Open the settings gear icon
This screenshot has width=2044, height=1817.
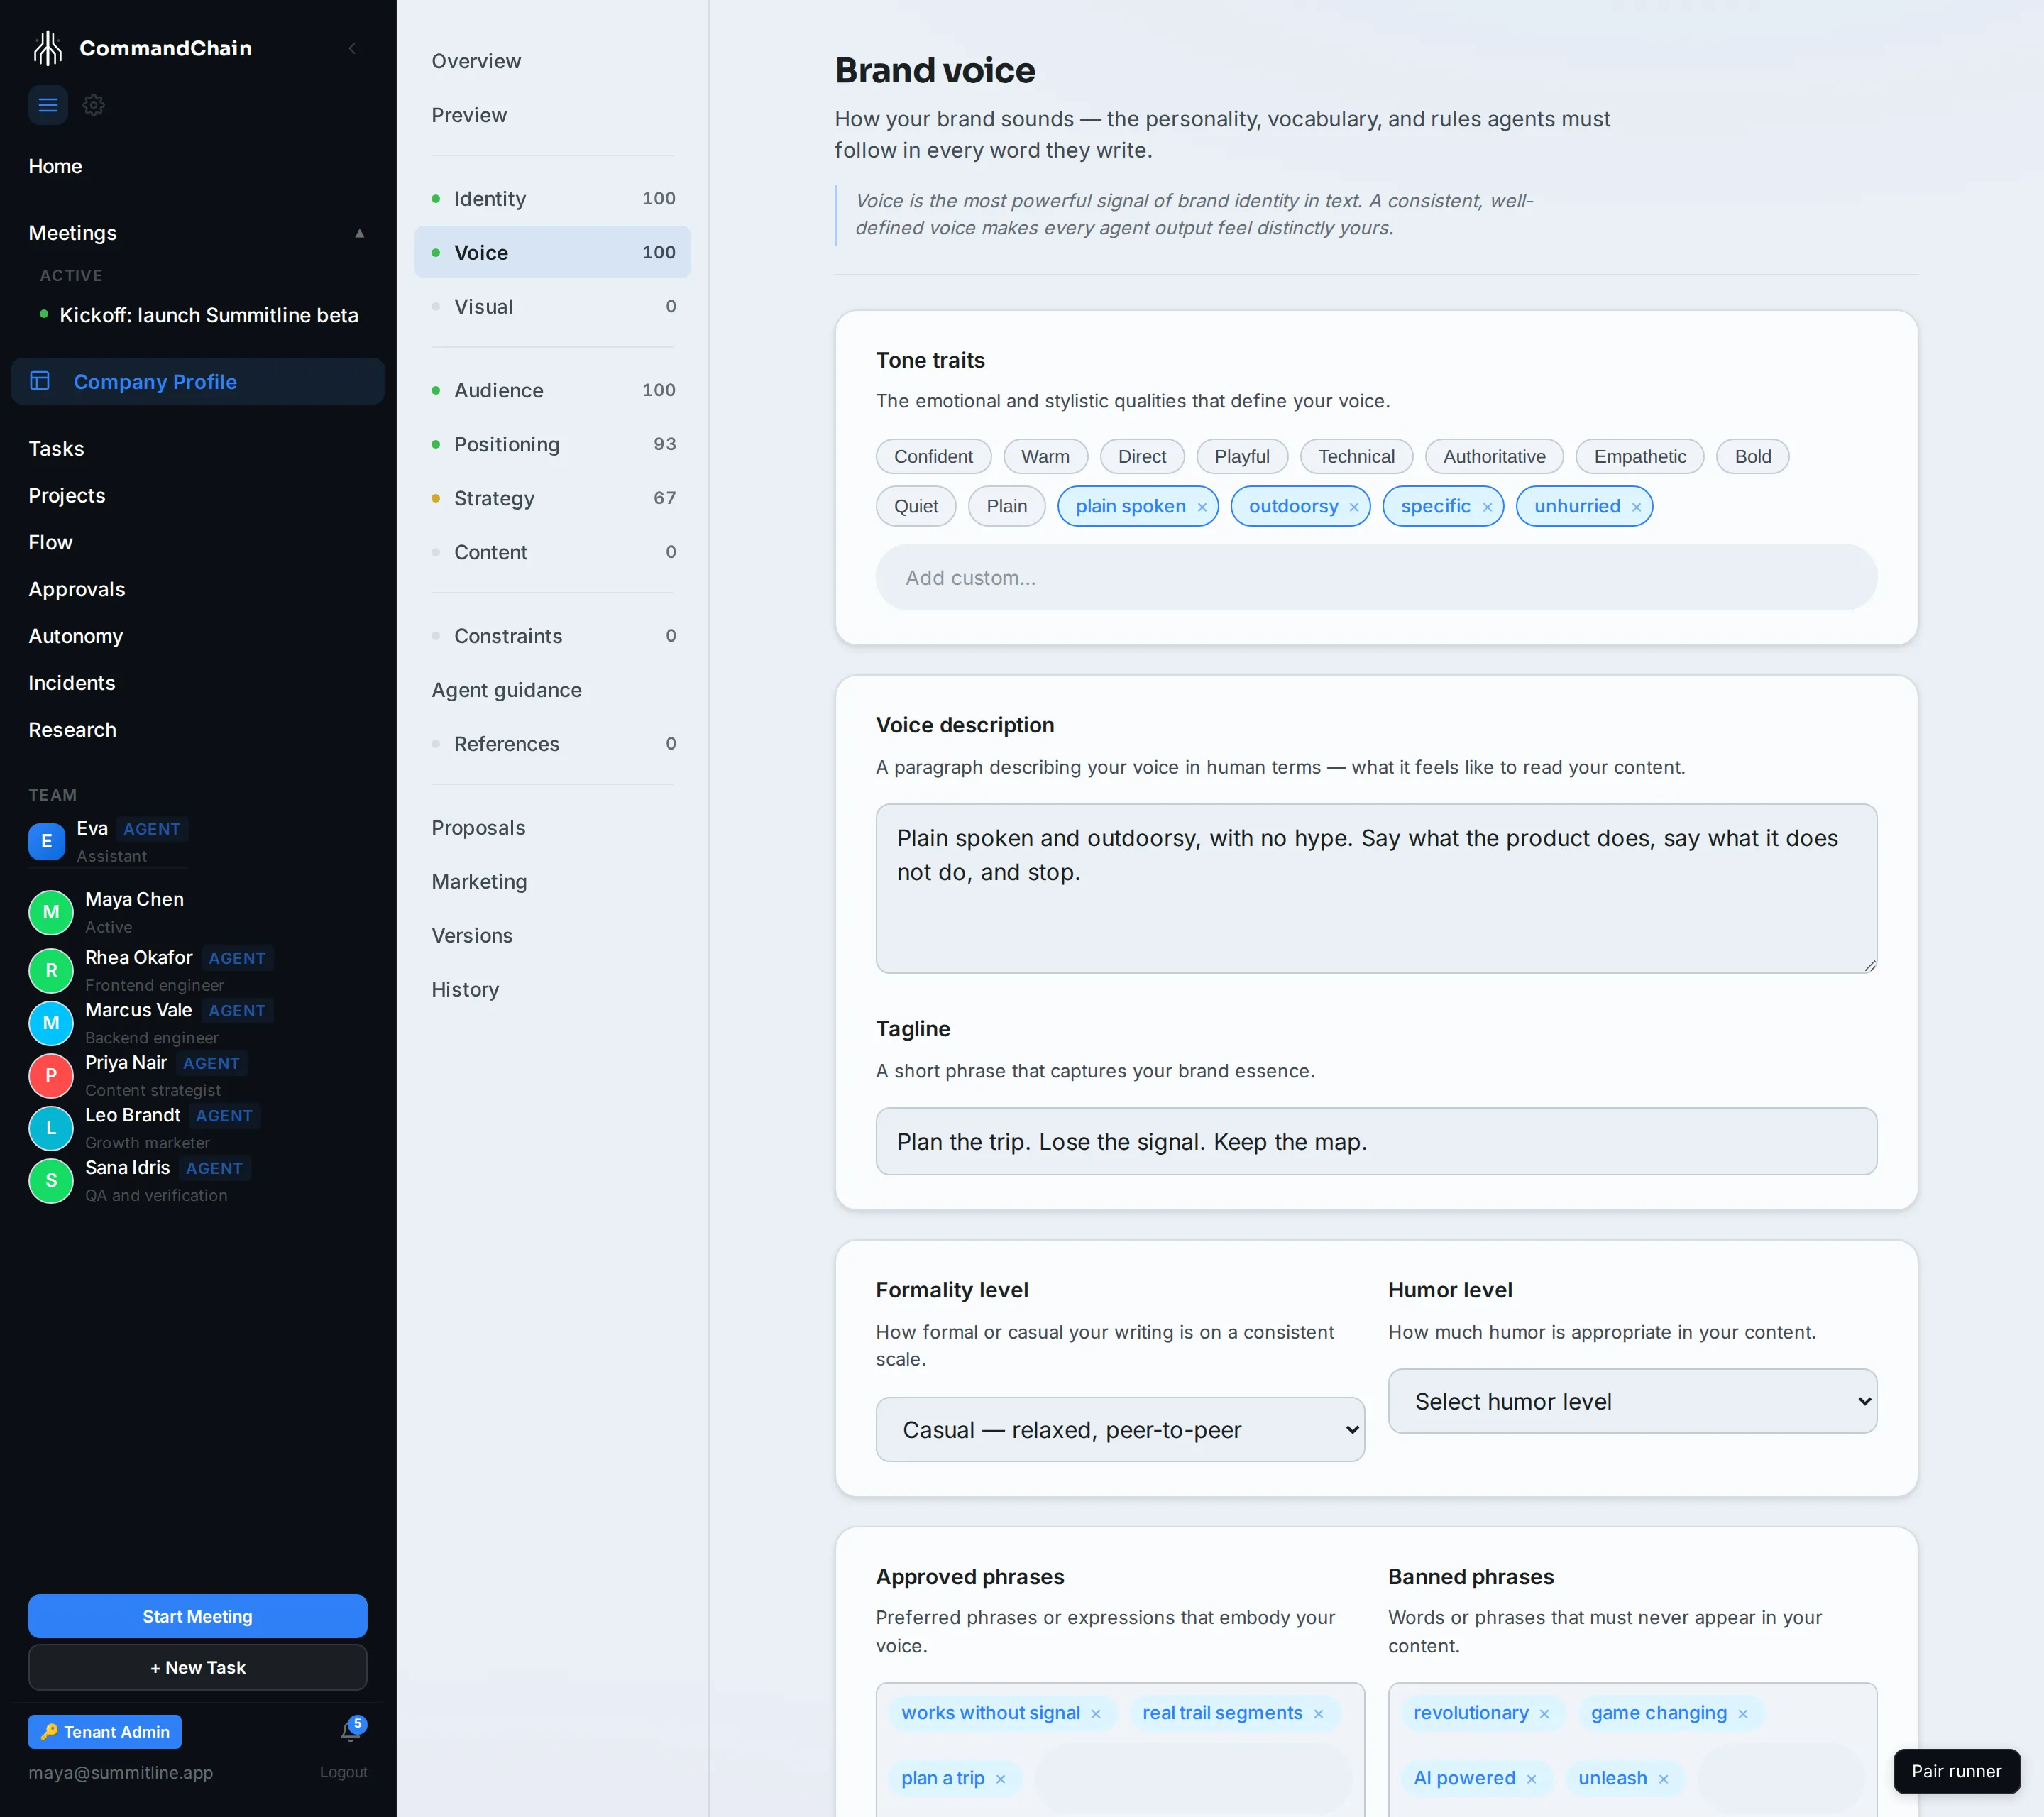[x=94, y=105]
